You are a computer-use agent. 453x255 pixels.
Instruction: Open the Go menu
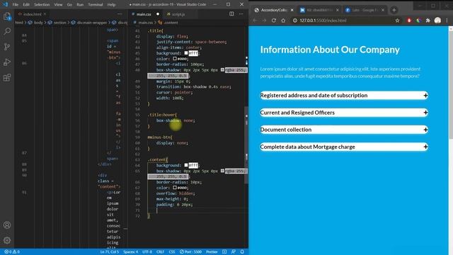pyautogui.click(x=69, y=4)
